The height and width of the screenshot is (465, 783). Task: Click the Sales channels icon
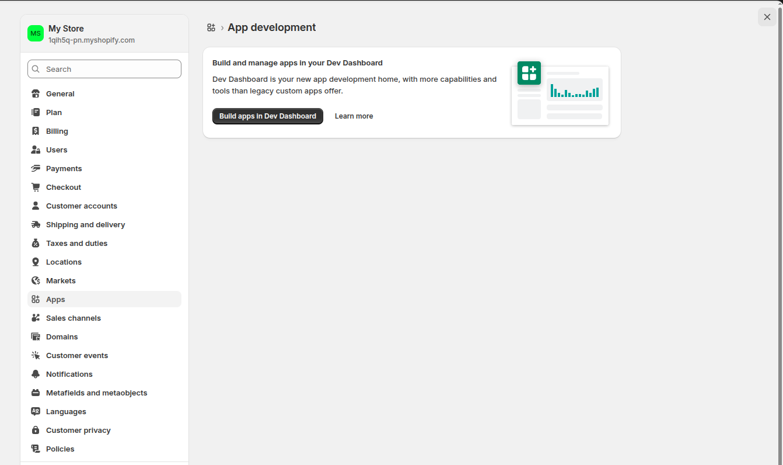pyautogui.click(x=36, y=318)
